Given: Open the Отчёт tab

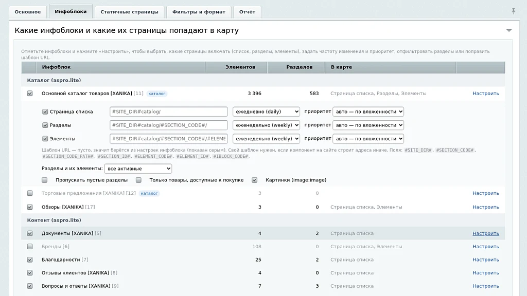Looking at the screenshot, I should click(247, 12).
